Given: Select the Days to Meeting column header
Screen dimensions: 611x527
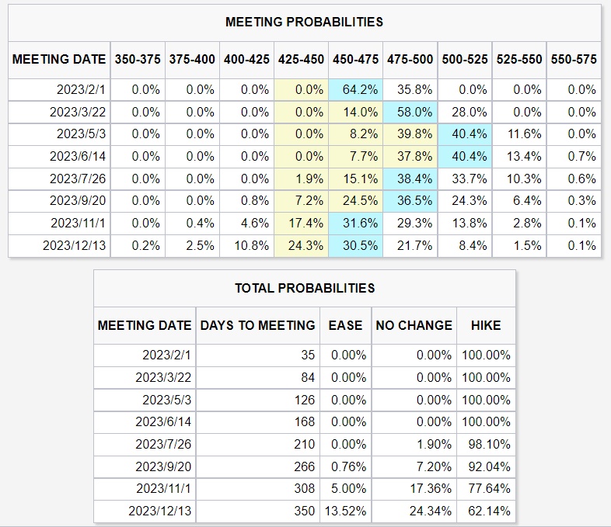Looking at the screenshot, I should 258,325.
